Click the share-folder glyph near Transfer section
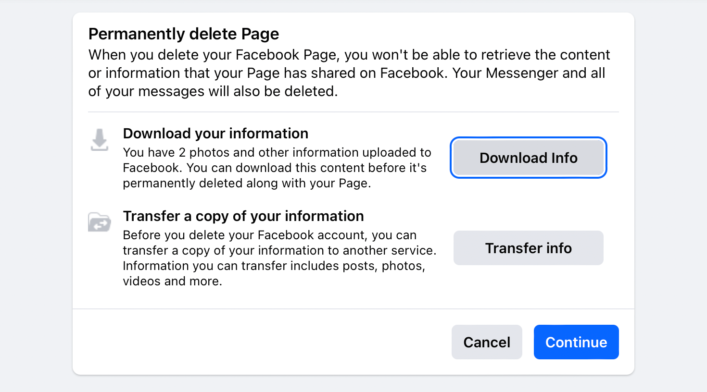This screenshot has width=707, height=392. 99,222
